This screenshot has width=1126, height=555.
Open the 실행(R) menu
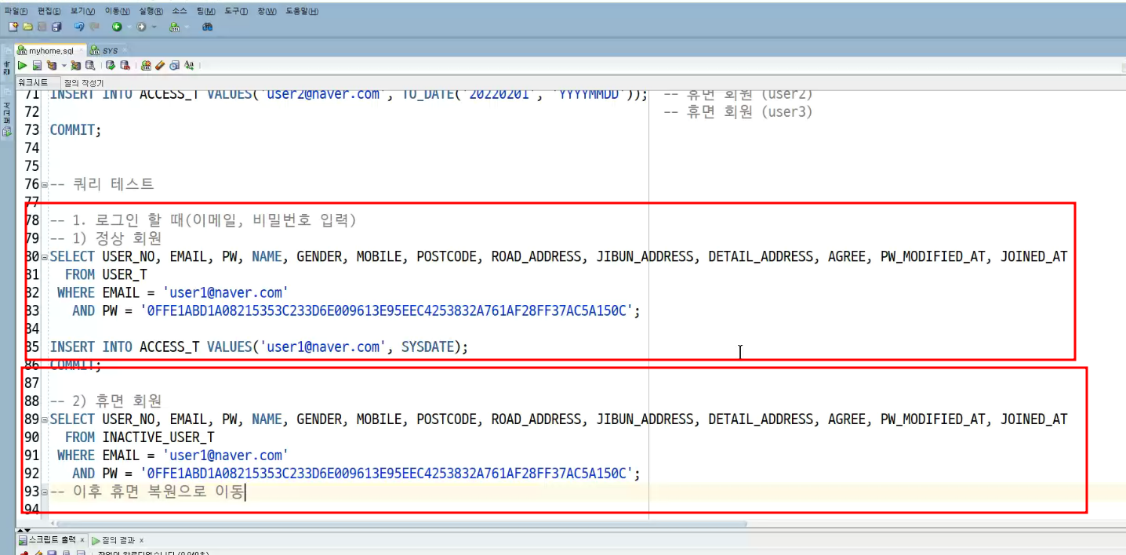coord(151,11)
